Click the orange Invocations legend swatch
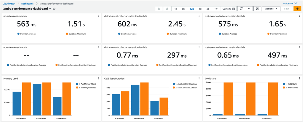Screen dimensions: 303x122 (x=283, y=87)
